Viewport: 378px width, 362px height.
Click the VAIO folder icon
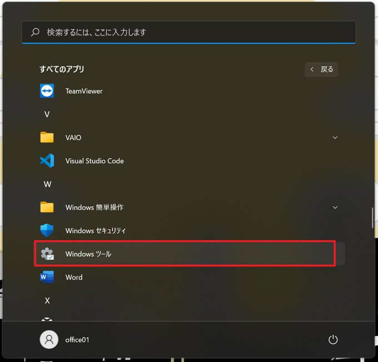47,137
